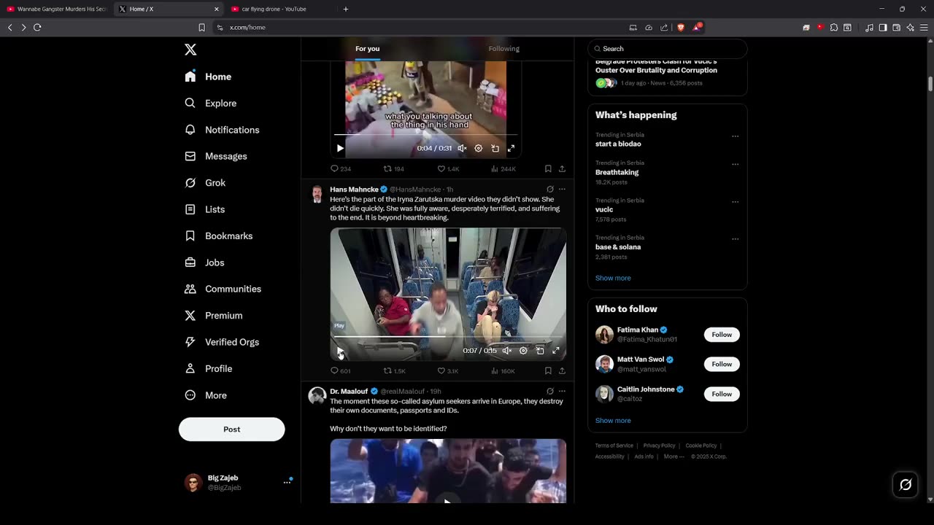Open Profile in the sidebar
The image size is (934, 525).
(x=208, y=368)
